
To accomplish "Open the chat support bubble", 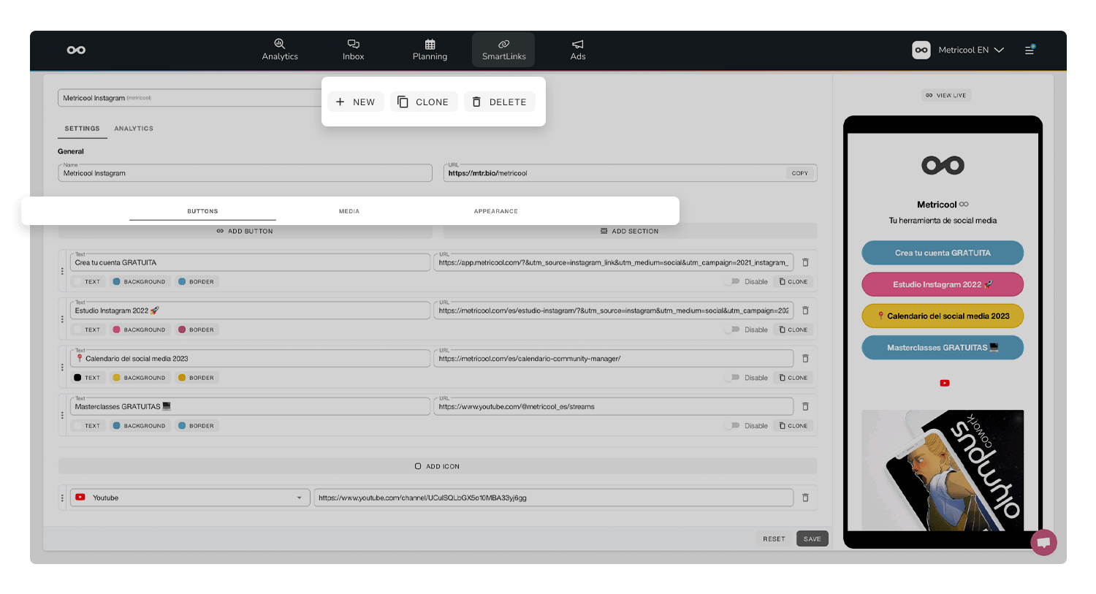I will tap(1043, 542).
